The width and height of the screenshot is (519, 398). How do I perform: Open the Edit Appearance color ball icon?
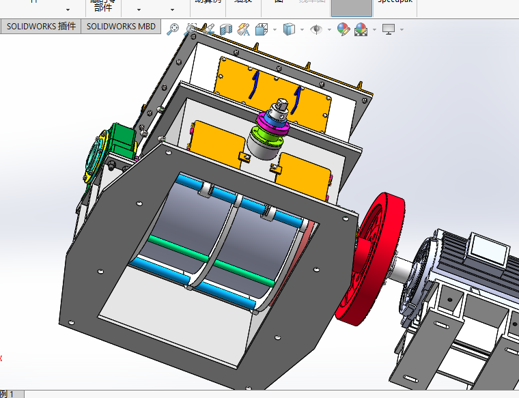(x=343, y=29)
